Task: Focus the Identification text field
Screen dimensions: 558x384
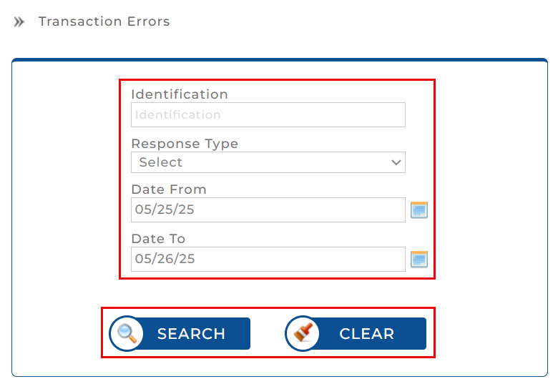Action: (x=268, y=114)
